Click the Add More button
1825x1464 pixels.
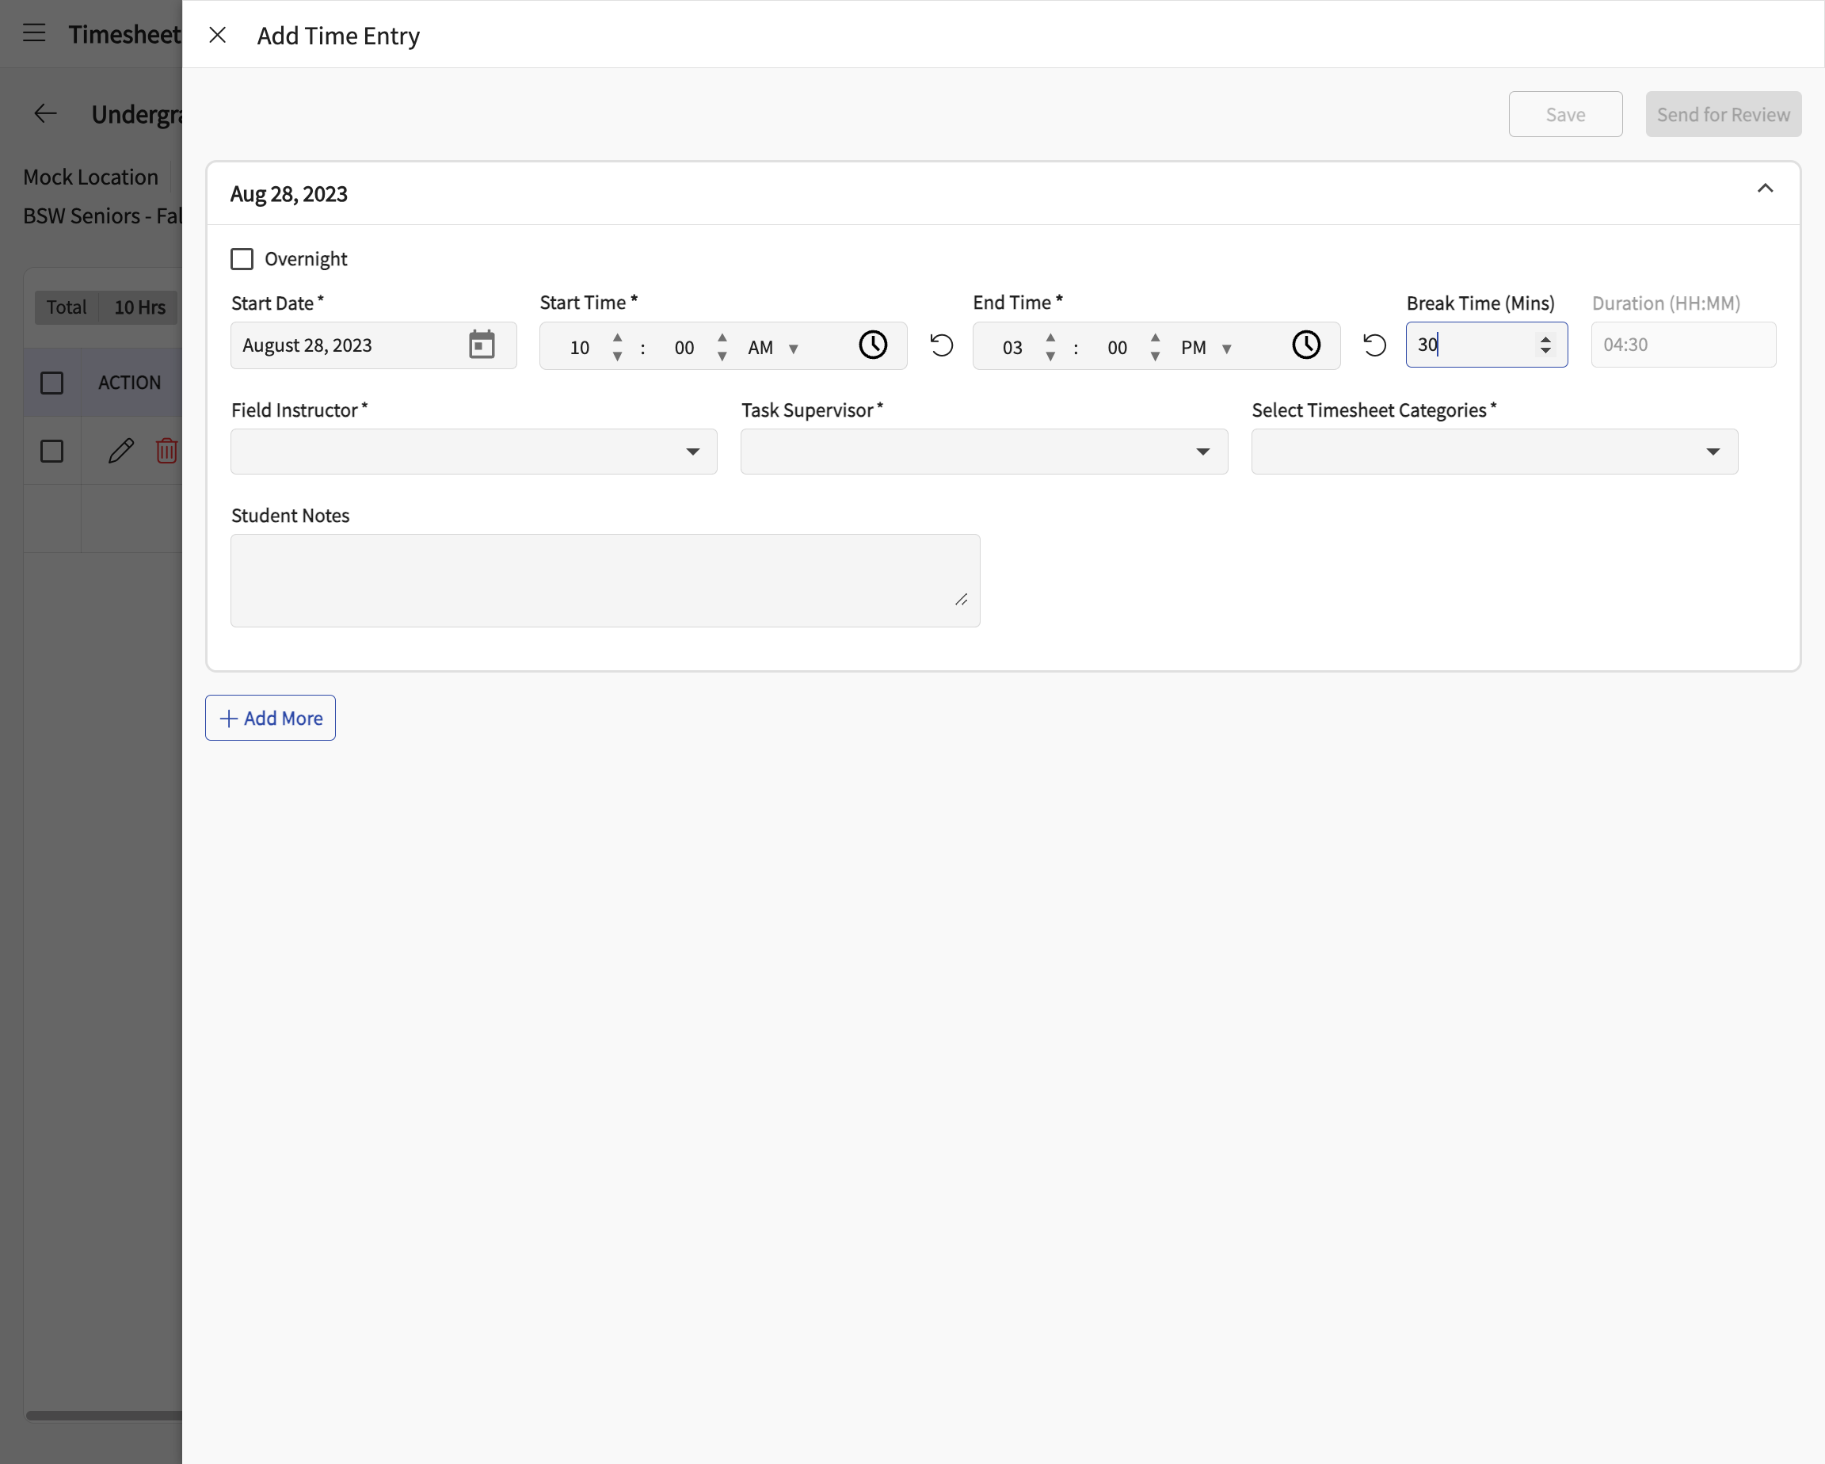270,718
